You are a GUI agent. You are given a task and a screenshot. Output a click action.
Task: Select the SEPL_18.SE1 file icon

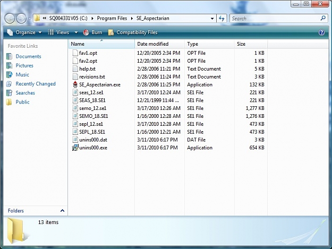[x=75, y=132]
